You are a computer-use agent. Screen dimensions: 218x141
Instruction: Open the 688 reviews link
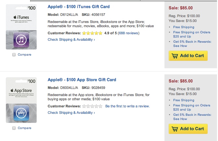pyautogui.click(x=128, y=33)
